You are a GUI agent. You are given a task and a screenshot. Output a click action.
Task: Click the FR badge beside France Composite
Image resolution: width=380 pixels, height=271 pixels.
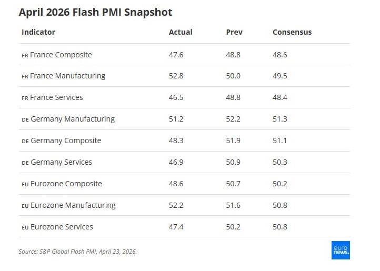[25, 55]
